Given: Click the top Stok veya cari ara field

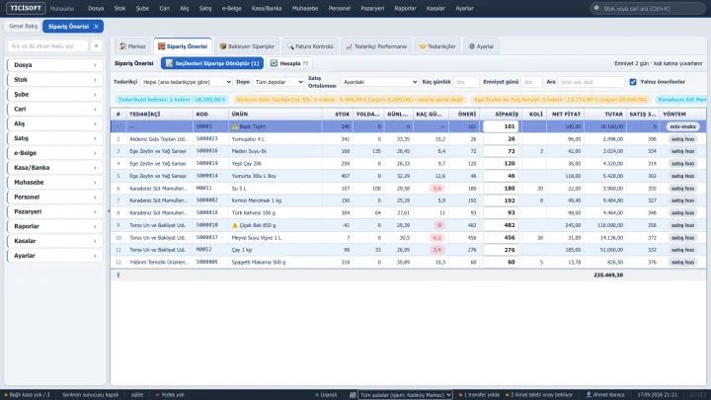Looking at the screenshot, I should pyautogui.click(x=648, y=8).
